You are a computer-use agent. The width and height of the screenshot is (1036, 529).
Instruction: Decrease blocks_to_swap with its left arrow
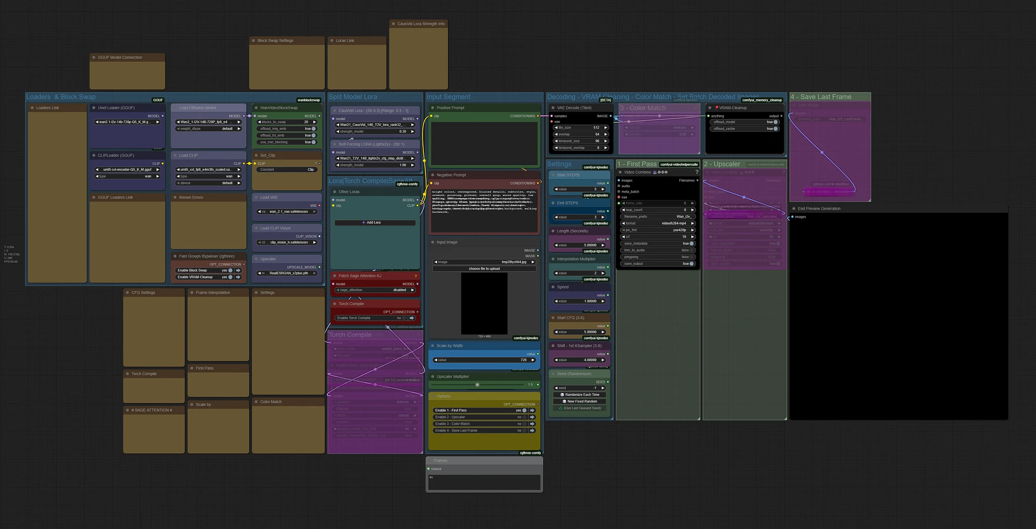click(x=260, y=122)
